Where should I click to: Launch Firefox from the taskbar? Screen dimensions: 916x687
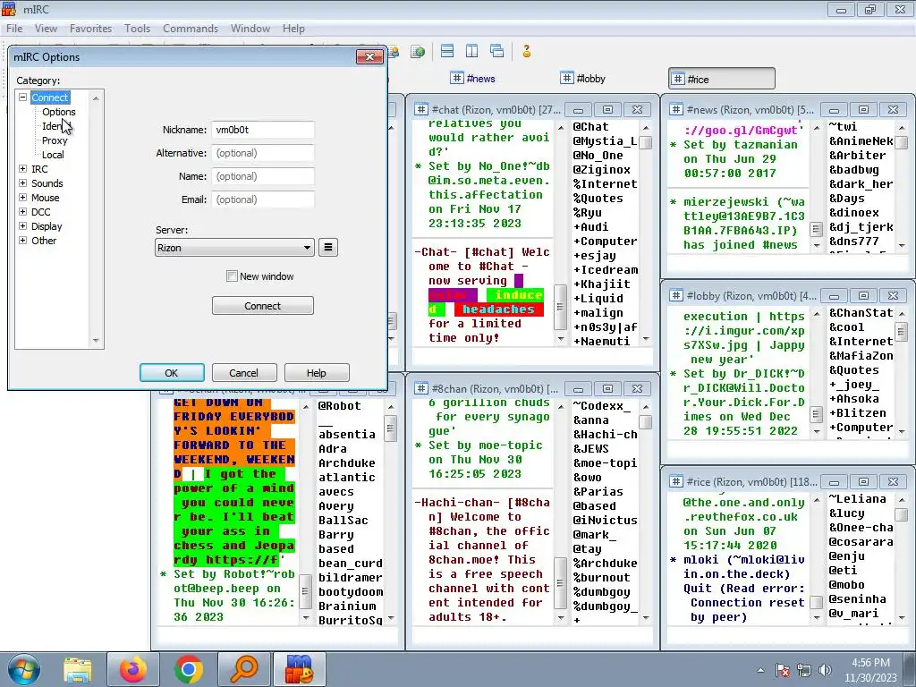(x=133, y=669)
